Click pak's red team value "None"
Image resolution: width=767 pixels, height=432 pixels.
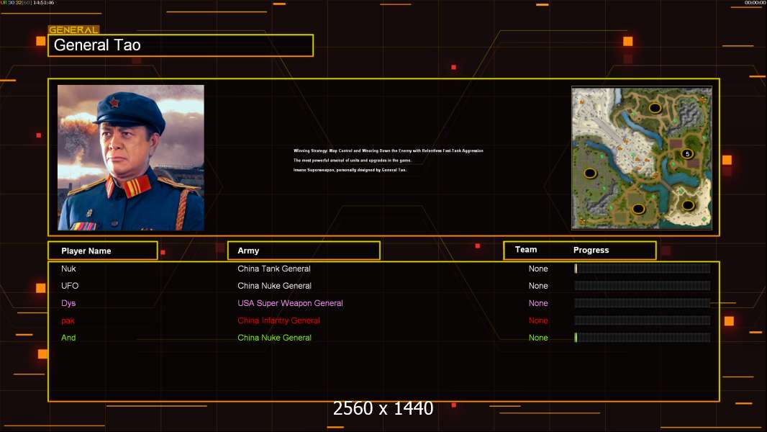click(x=538, y=320)
